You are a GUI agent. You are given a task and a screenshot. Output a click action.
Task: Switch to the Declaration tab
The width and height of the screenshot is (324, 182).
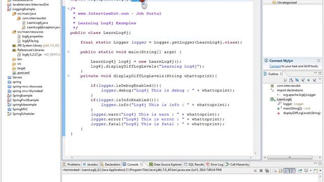[110, 164]
